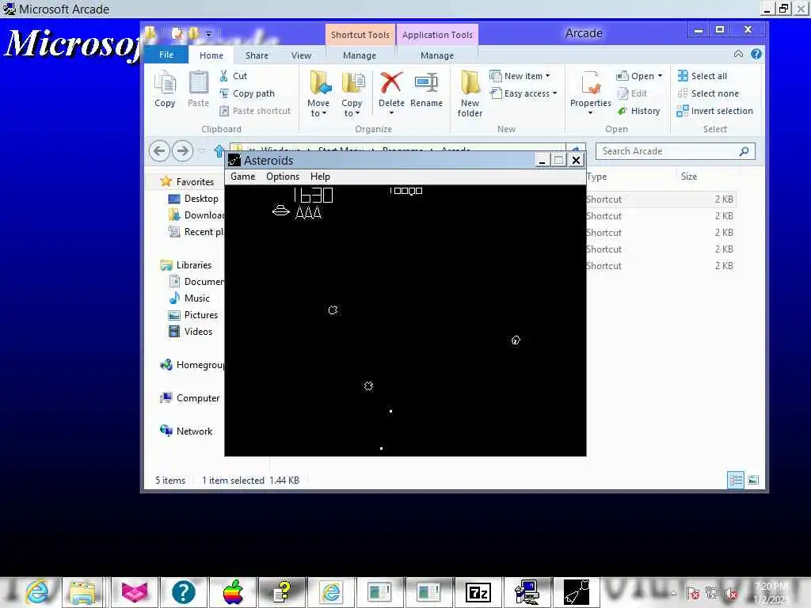
Task: Select Favorites in the navigation pane
Action: point(187,181)
